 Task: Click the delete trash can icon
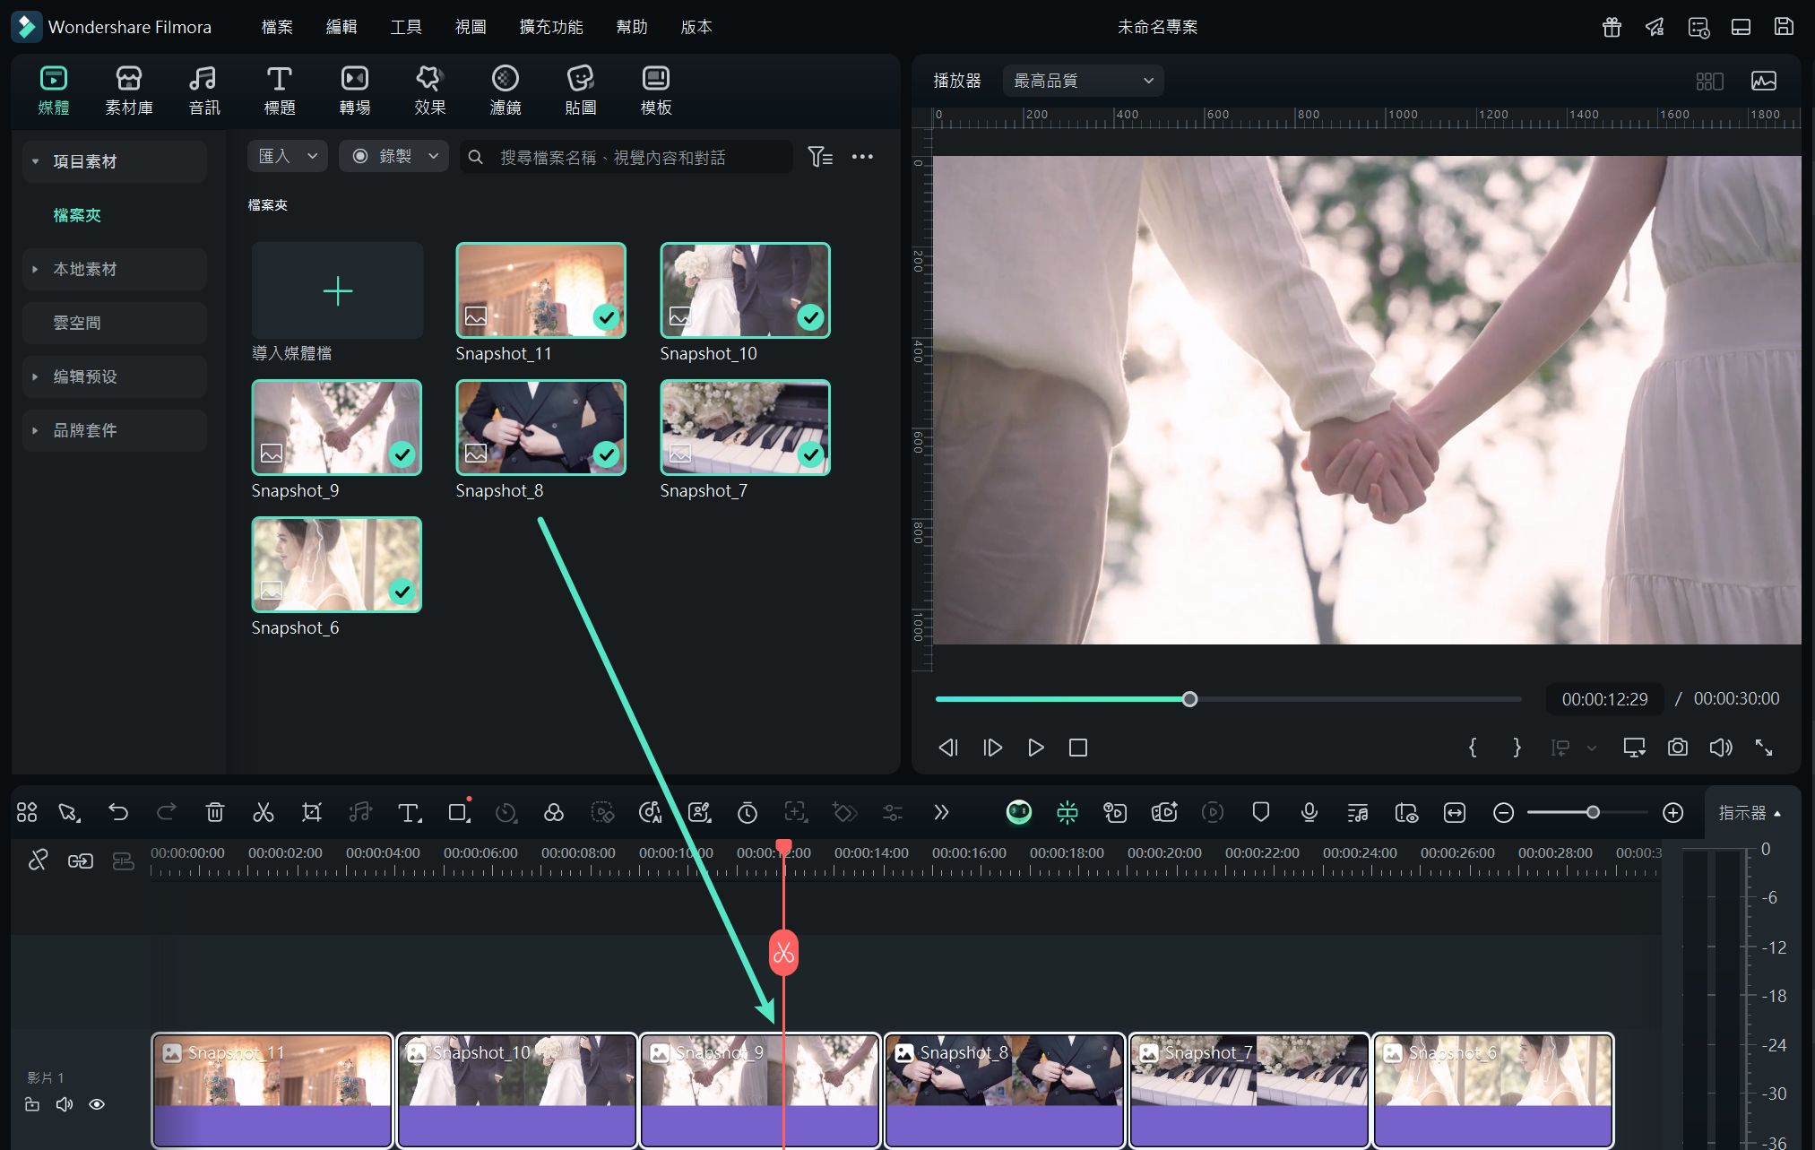click(215, 812)
